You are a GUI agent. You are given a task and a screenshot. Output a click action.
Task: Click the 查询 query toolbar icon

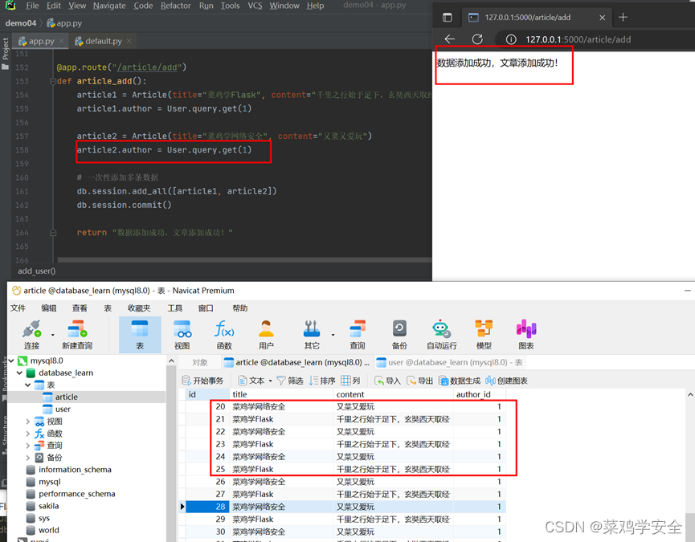[358, 335]
